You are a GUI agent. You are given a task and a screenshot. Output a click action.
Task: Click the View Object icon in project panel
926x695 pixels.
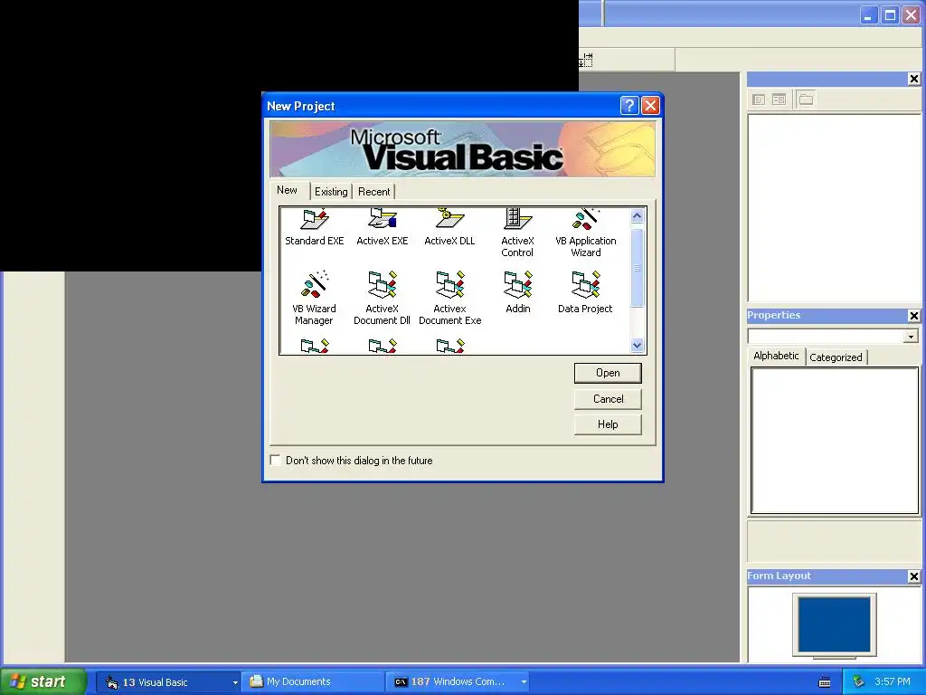[779, 100]
